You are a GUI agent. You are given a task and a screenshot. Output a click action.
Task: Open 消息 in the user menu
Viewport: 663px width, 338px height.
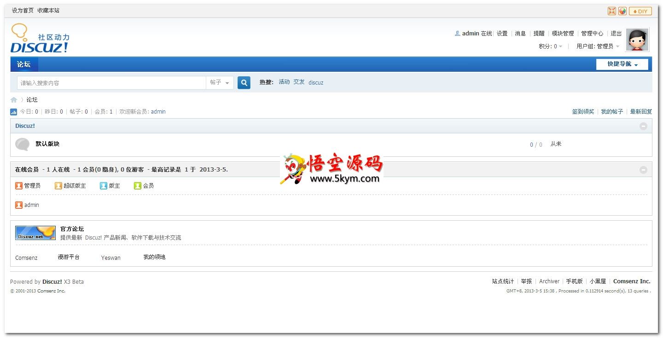520,34
